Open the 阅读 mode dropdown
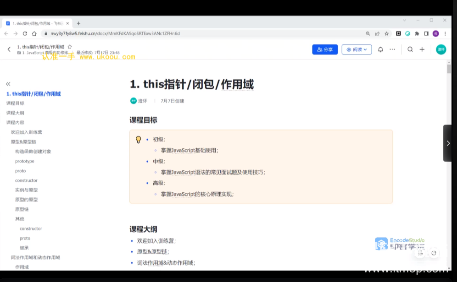This screenshot has width=457, height=282. coord(357,49)
